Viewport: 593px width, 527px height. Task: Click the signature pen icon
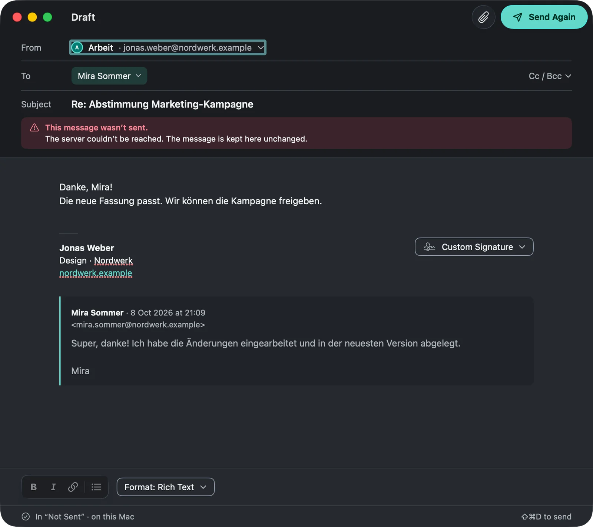pyautogui.click(x=429, y=247)
